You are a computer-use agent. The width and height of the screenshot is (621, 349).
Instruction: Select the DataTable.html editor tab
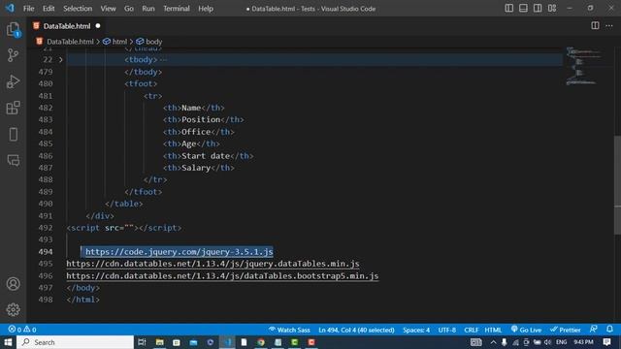(67, 26)
